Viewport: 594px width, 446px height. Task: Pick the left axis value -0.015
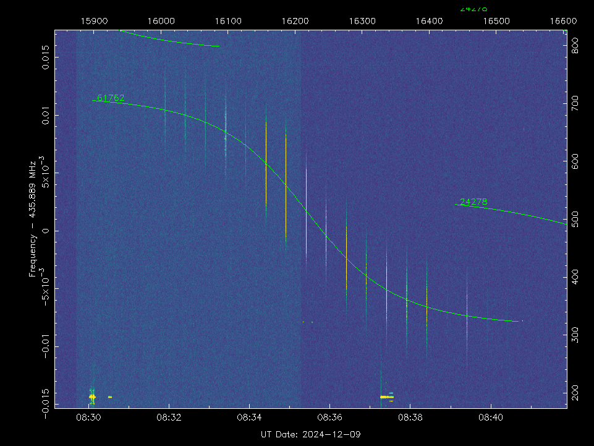pyautogui.click(x=46, y=403)
